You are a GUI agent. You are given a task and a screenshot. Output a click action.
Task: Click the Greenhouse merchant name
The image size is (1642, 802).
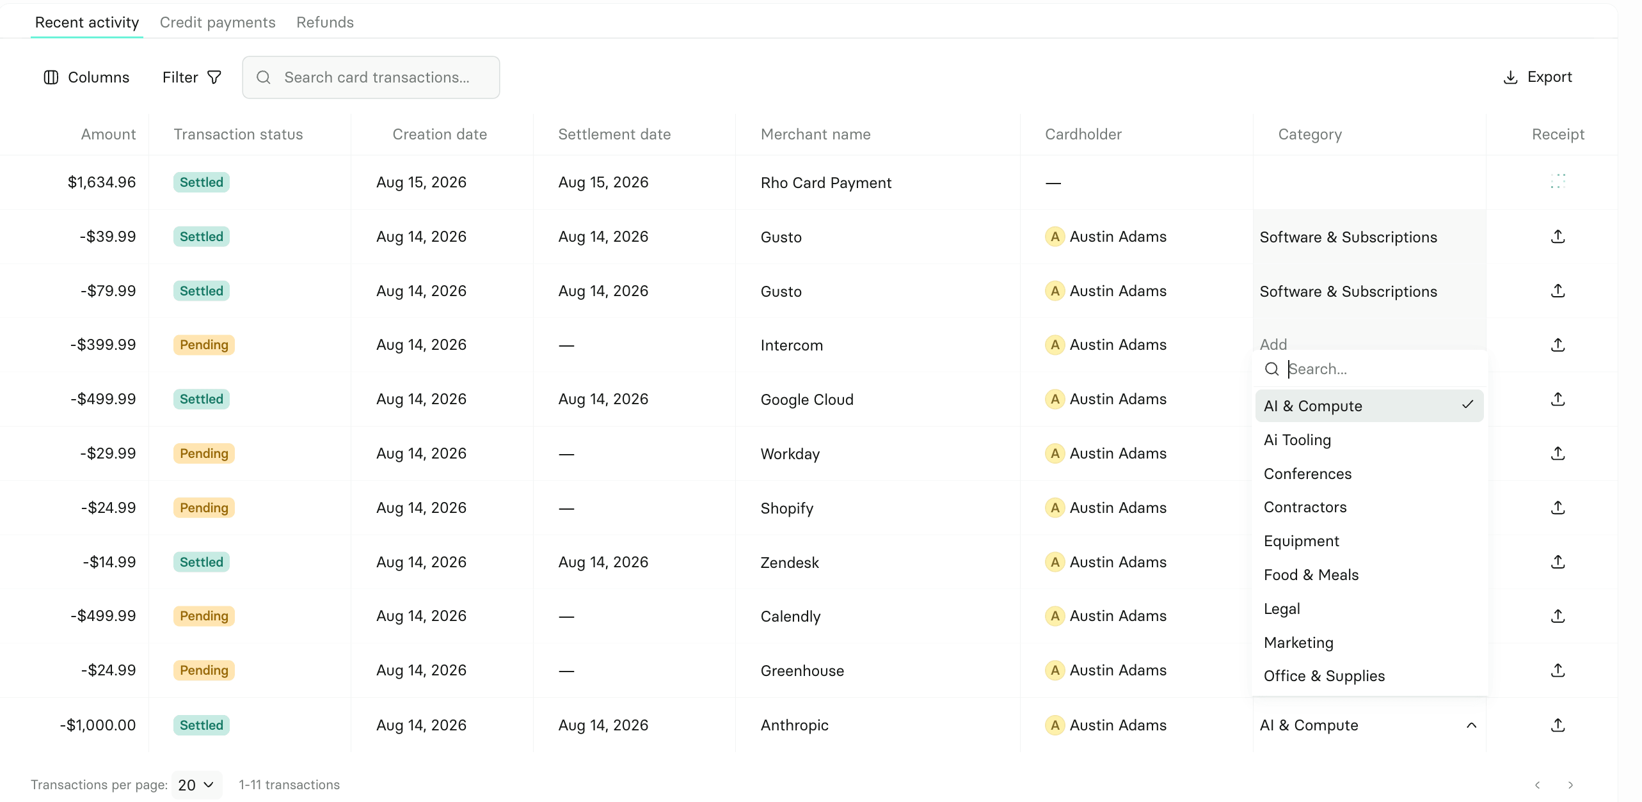802,671
